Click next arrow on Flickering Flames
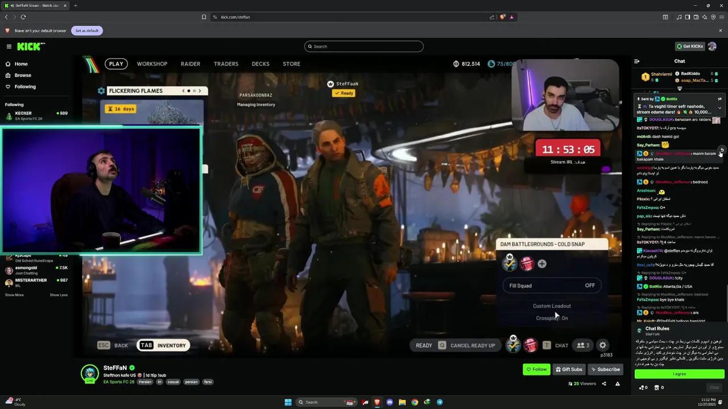This screenshot has height=409, width=728. [x=200, y=91]
